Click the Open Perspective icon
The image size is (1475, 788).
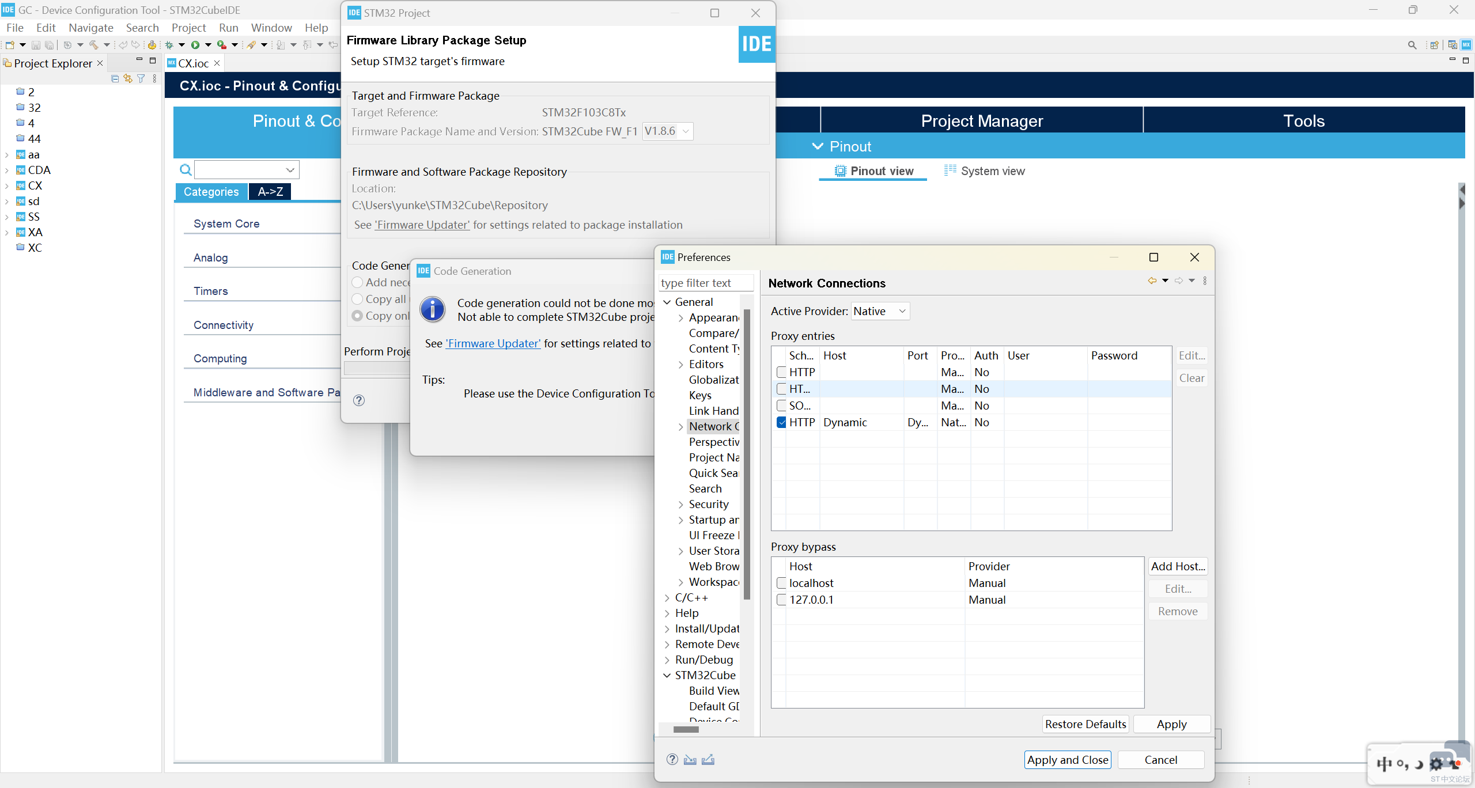point(1435,45)
